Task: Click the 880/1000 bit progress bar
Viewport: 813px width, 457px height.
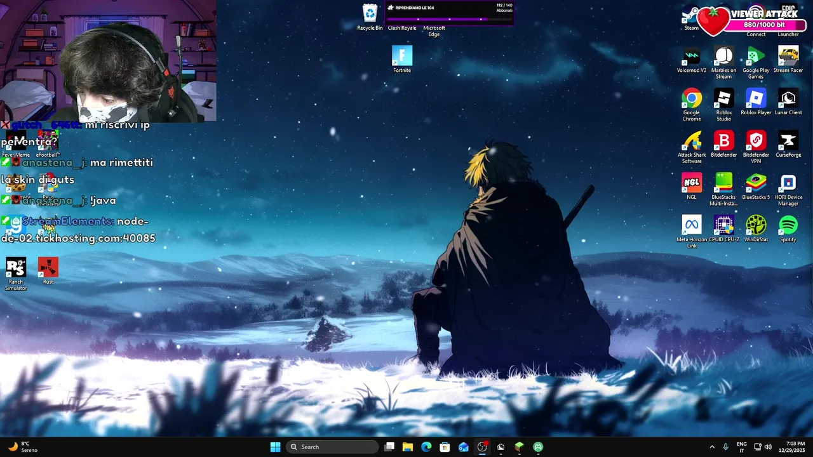Action: click(763, 25)
